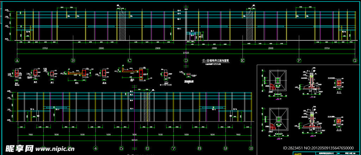Click grid axis bubble A

17,60
